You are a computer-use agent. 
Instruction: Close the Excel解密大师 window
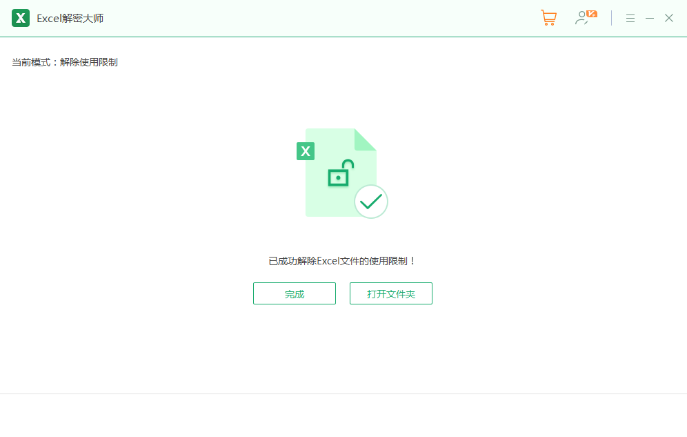pyautogui.click(x=668, y=18)
